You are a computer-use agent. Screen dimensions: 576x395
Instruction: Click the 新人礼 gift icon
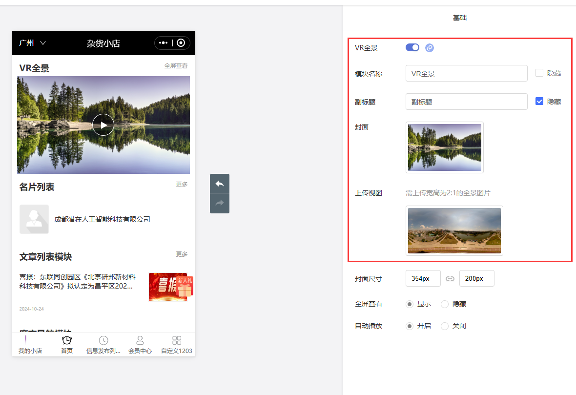[x=185, y=287]
